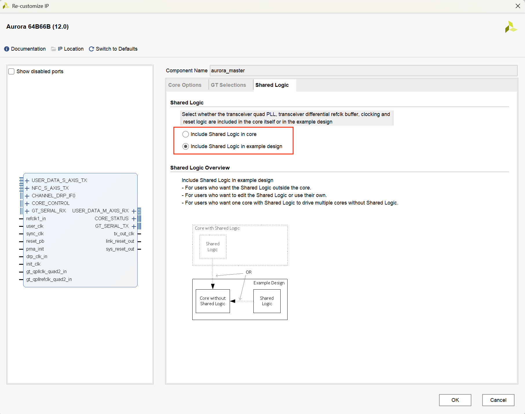This screenshot has width=525, height=414.
Task: Select Include Shared Logic in core
Action: coord(186,134)
